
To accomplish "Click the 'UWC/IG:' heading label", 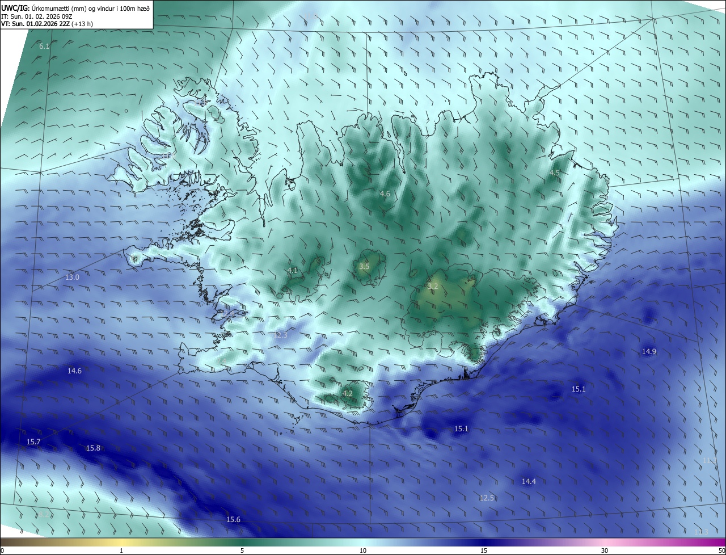I will point(15,9).
